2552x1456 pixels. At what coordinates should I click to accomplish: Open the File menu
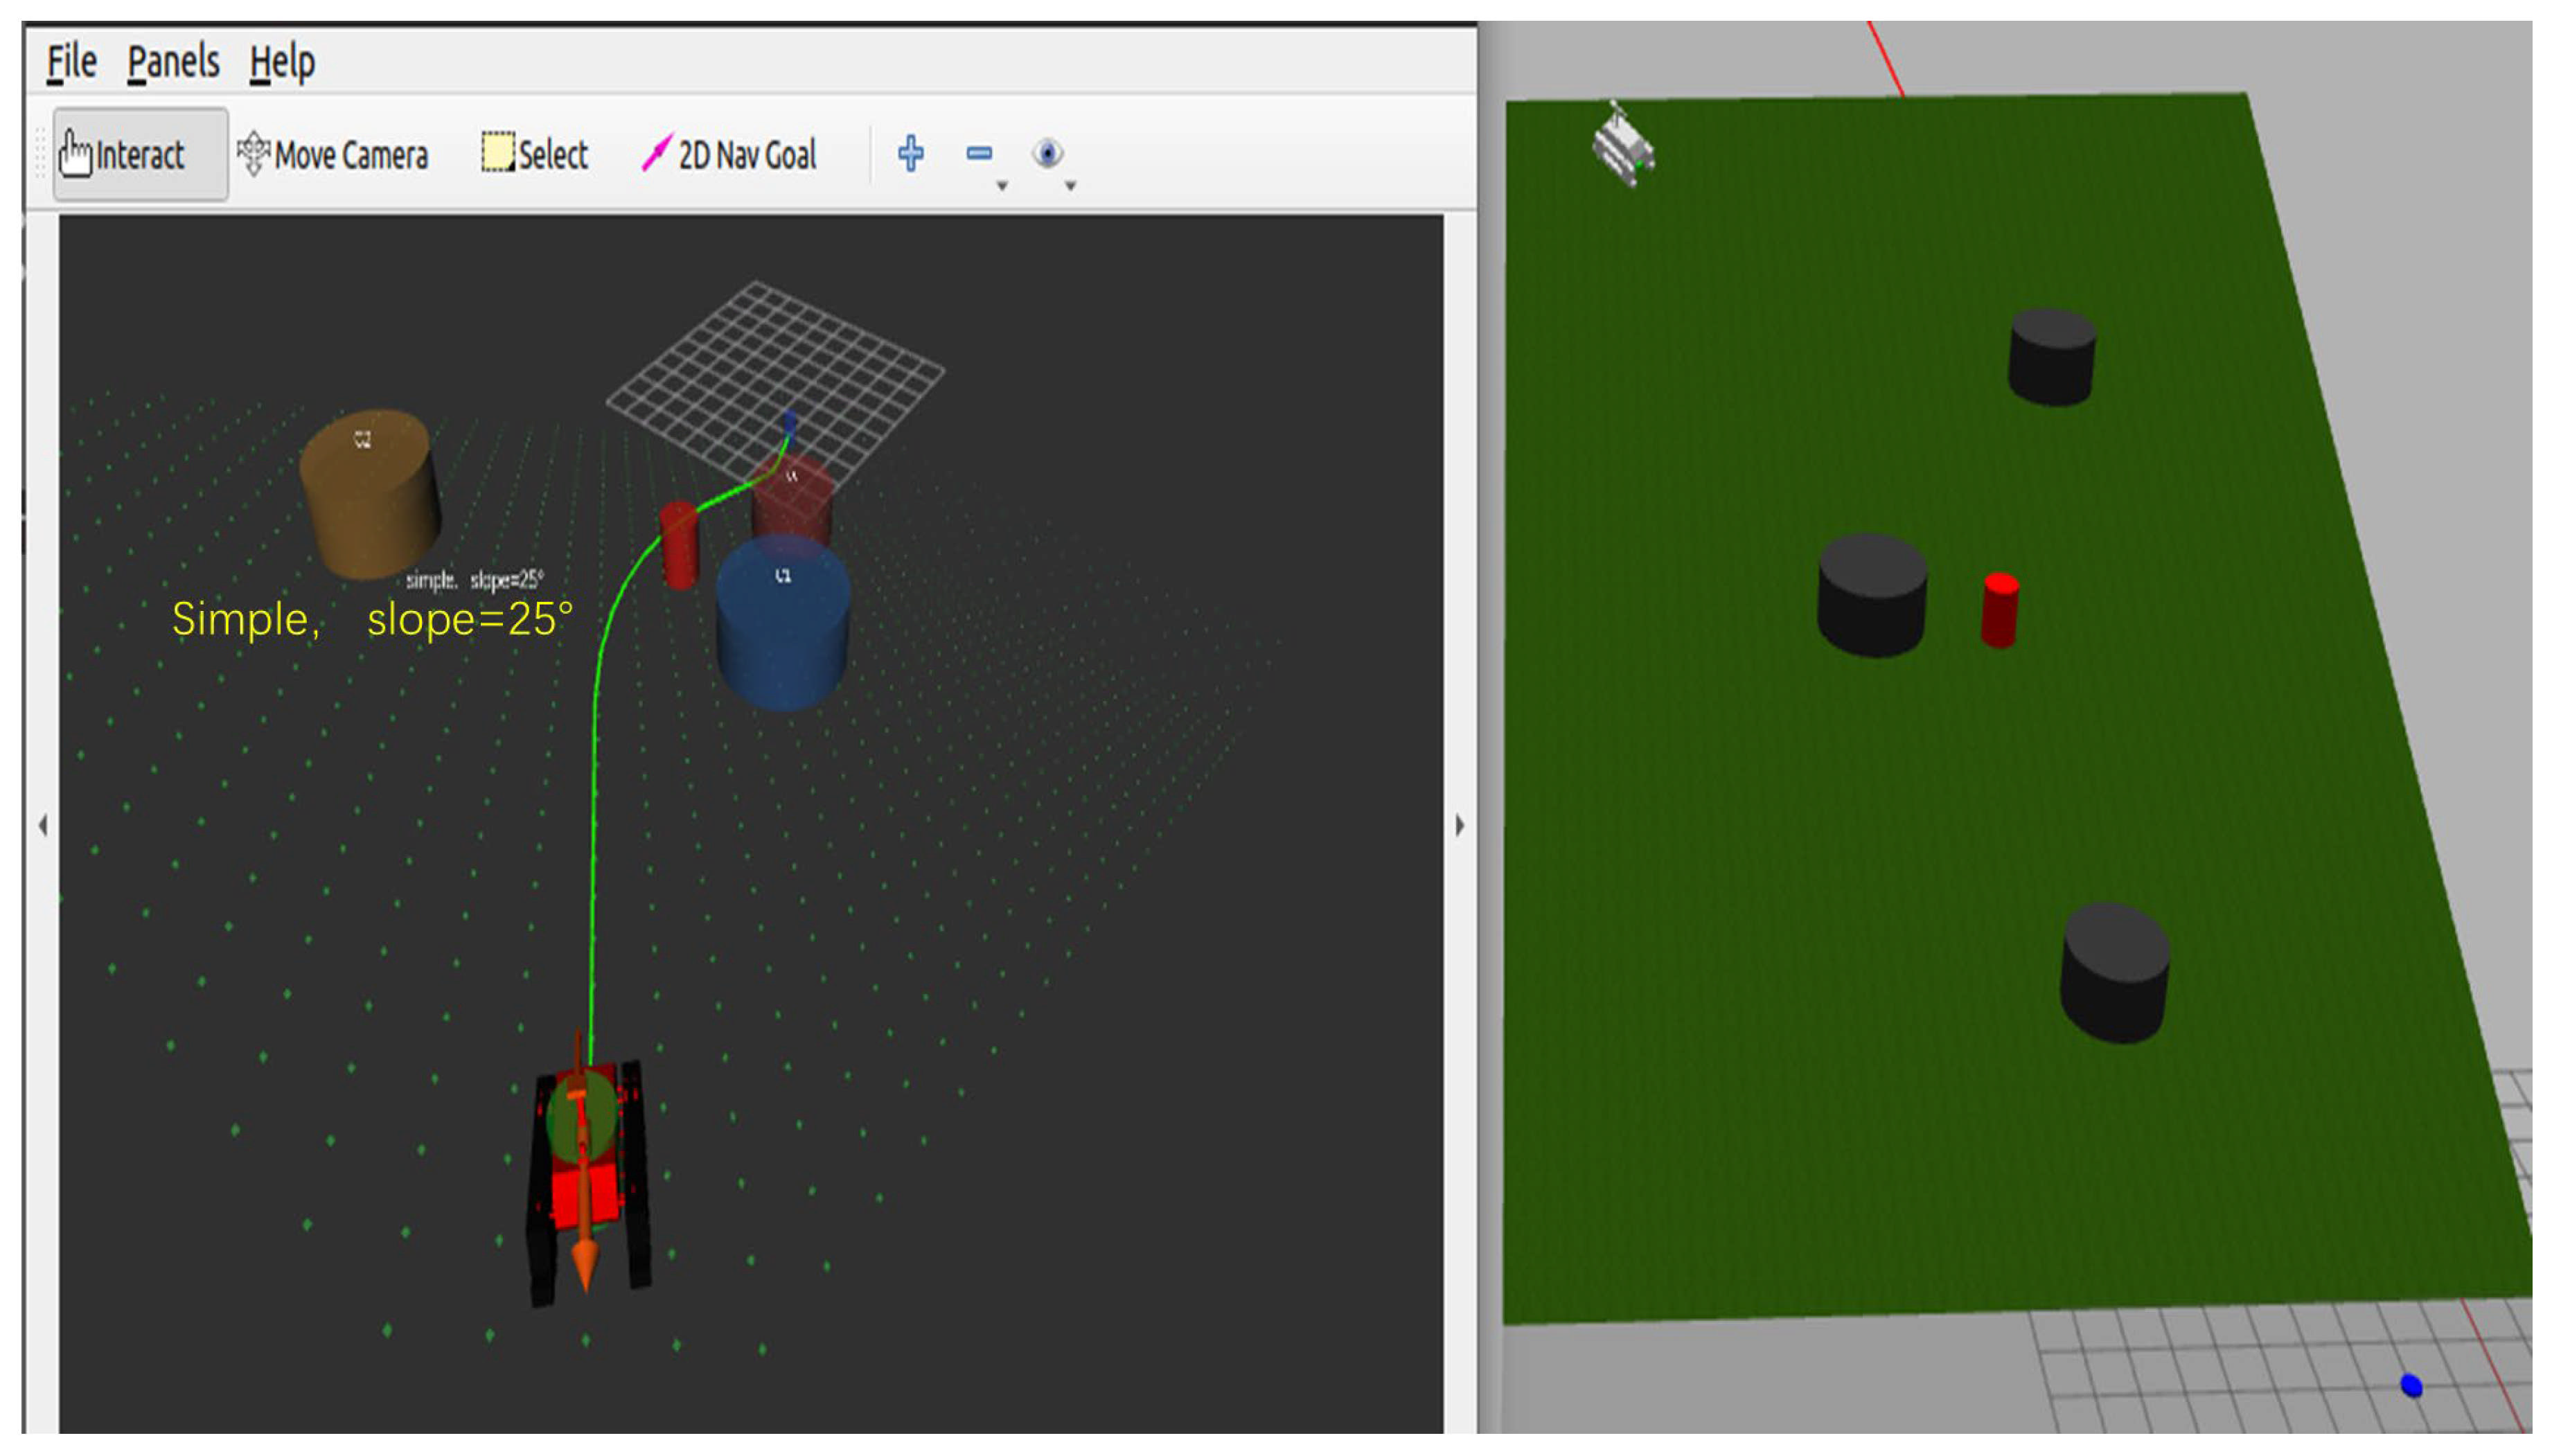coord(71,63)
